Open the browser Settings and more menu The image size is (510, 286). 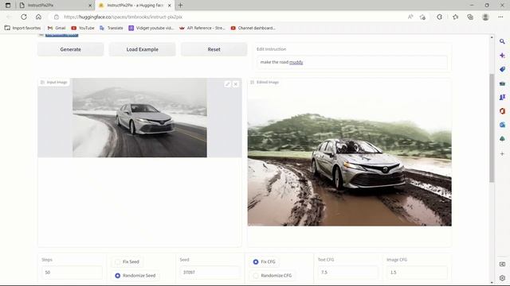click(500, 17)
